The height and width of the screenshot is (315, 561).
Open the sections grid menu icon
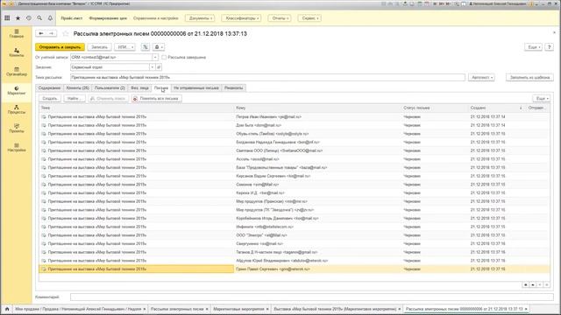click(7, 17)
